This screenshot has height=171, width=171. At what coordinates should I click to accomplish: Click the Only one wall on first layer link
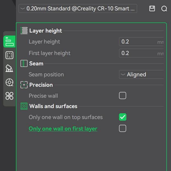click(x=63, y=129)
